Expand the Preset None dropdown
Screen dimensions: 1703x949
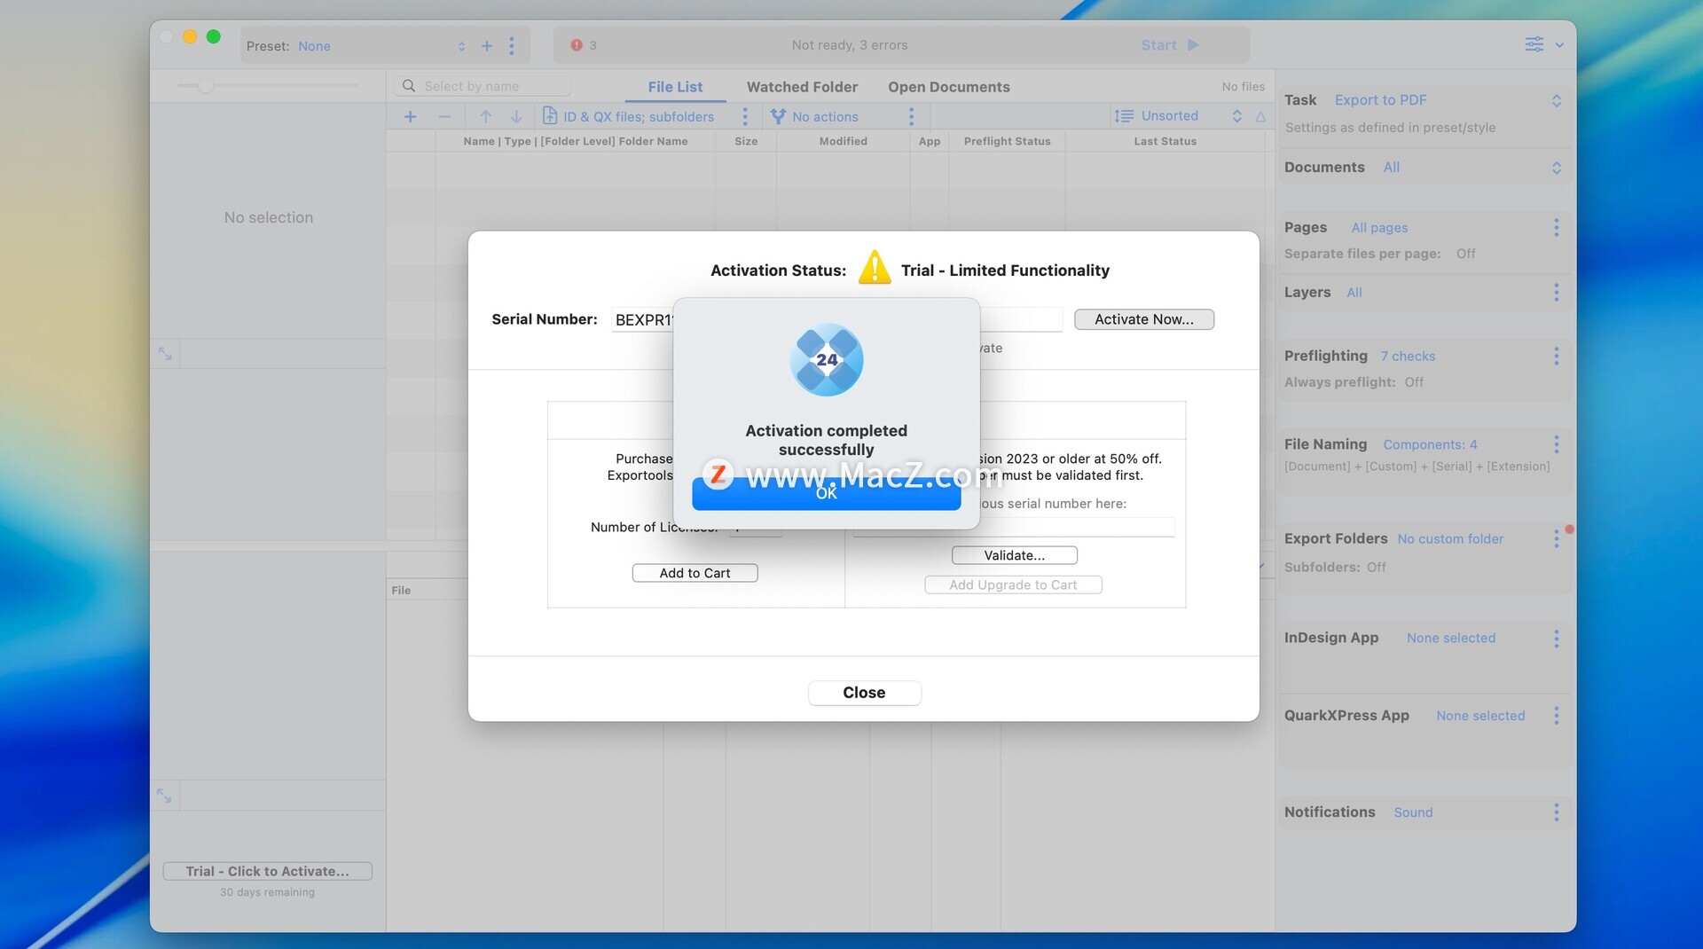(461, 46)
